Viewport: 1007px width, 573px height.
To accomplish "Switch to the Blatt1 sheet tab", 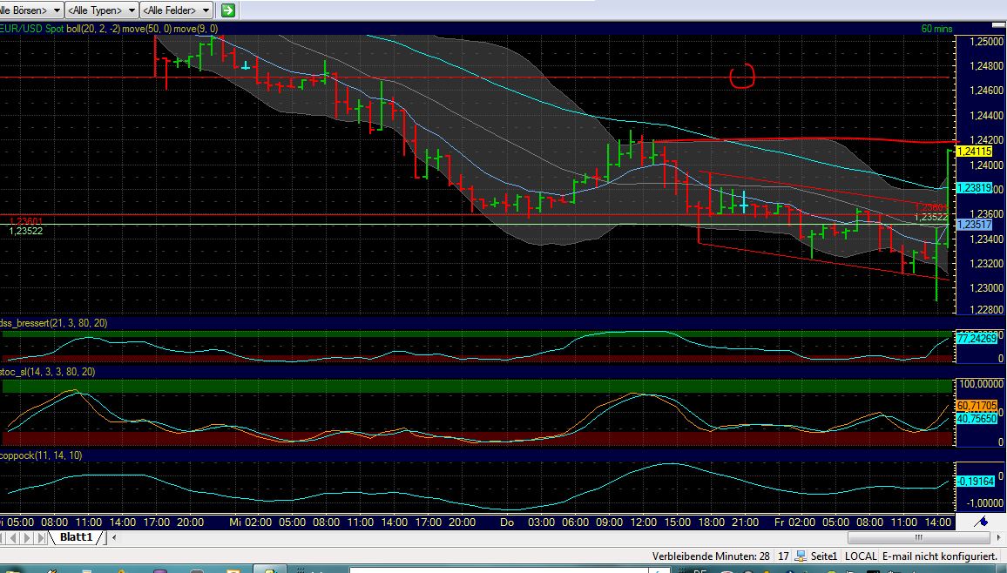I will click(x=77, y=537).
